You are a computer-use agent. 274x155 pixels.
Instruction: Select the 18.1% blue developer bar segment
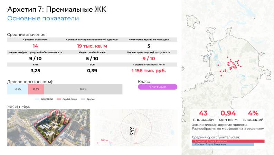(18, 89)
